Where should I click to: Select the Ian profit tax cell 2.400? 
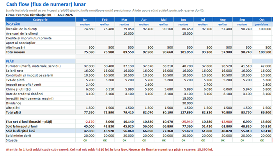pos(85,85)
